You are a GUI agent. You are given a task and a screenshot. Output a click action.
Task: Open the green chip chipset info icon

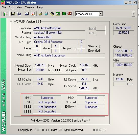tap(58, 14)
